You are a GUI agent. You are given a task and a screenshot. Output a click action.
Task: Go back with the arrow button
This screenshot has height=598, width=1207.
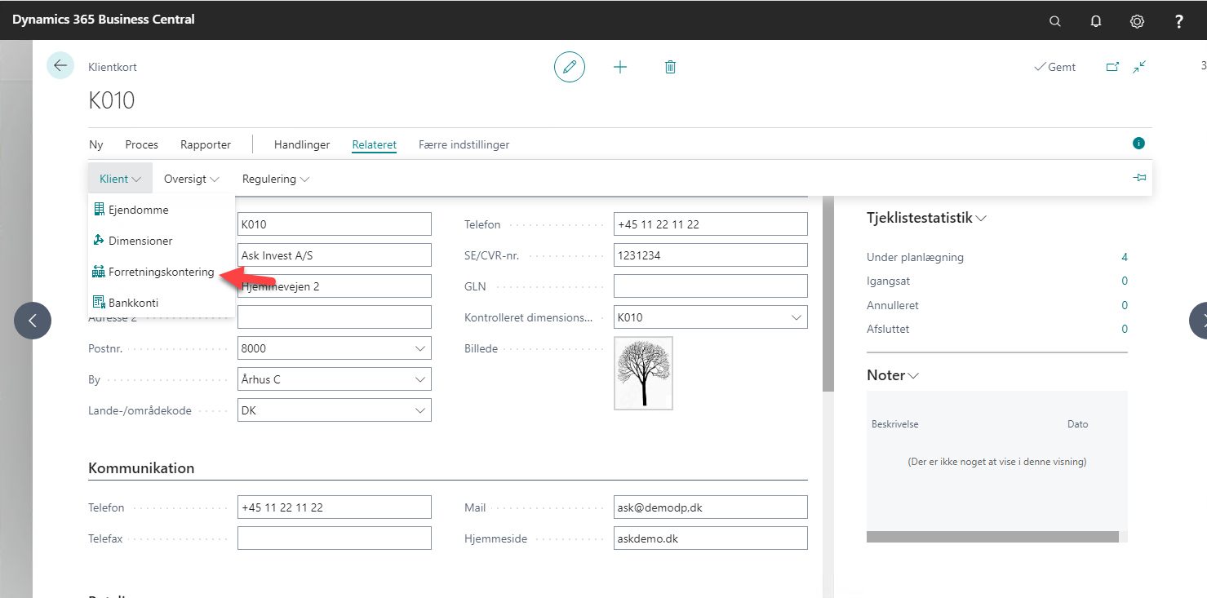coord(60,65)
